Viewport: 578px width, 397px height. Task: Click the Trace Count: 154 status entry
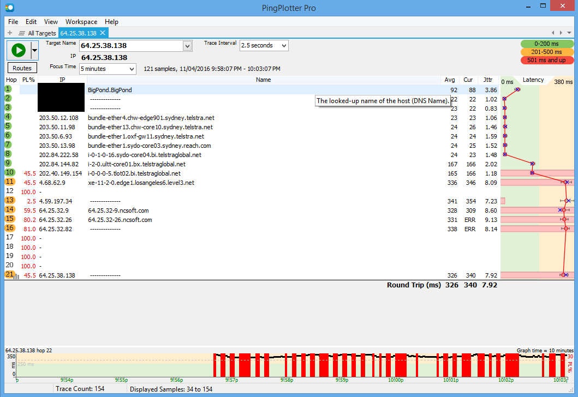click(80, 389)
